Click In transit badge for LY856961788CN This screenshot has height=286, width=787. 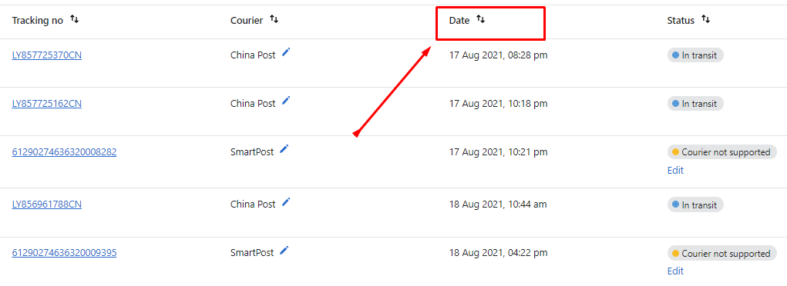[695, 205]
